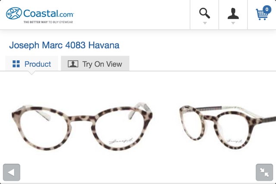Expand the dropdown arrow under search
The image size is (276, 184).
(205, 23)
